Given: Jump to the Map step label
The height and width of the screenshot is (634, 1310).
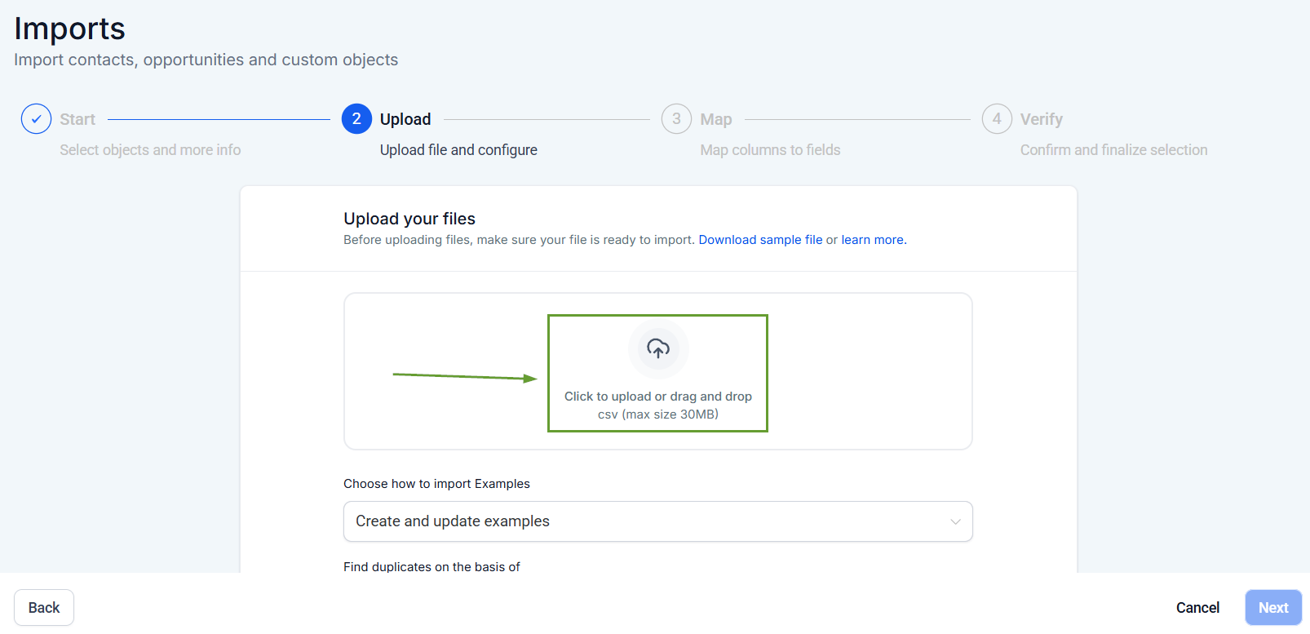Looking at the screenshot, I should tap(716, 120).
